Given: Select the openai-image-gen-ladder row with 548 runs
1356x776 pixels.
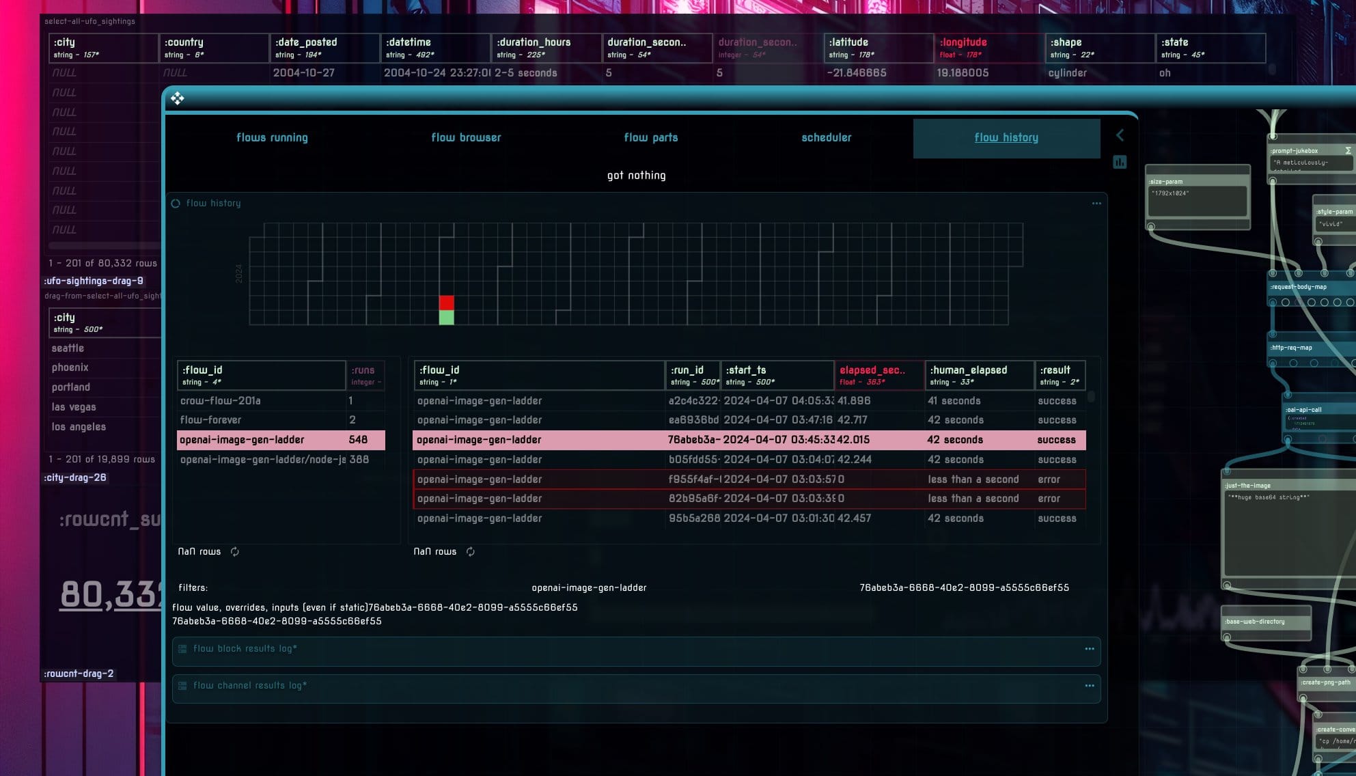Looking at the screenshot, I should (281, 440).
